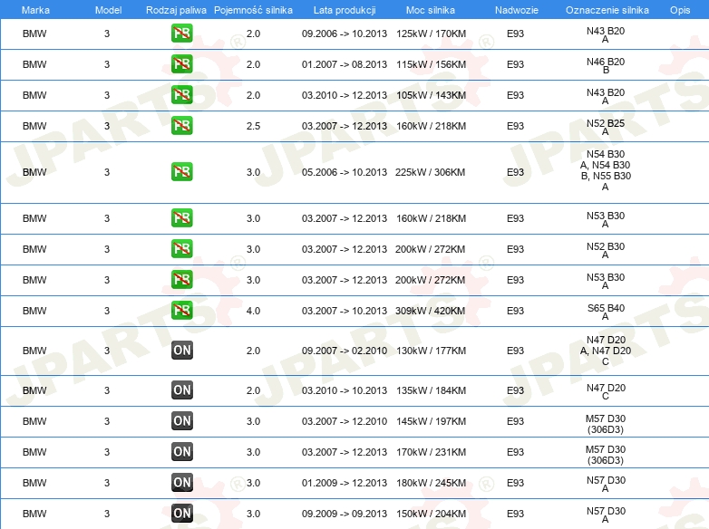This screenshot has height=529, width=709.
Task: Select the production range 09.2009 -> 09.2013
Action: pyautogui.click(x=345, y=514)
